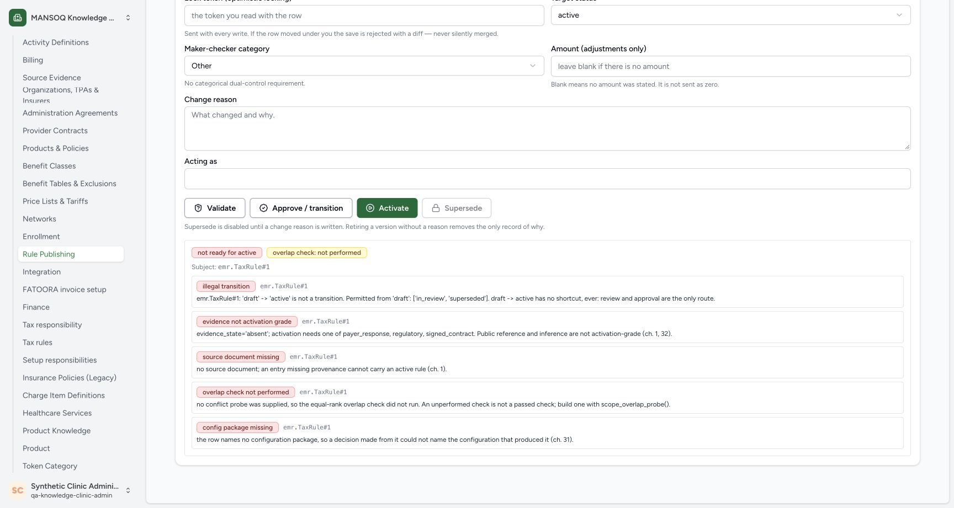The image size is (954, 508).
Task: Expand the Synthetic Clinic Admin account menu
Action: pos(128,490)
